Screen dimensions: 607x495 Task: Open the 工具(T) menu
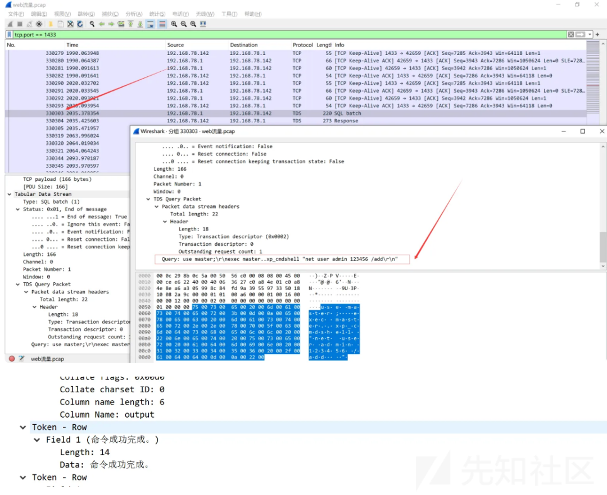(x=229, y=14)
